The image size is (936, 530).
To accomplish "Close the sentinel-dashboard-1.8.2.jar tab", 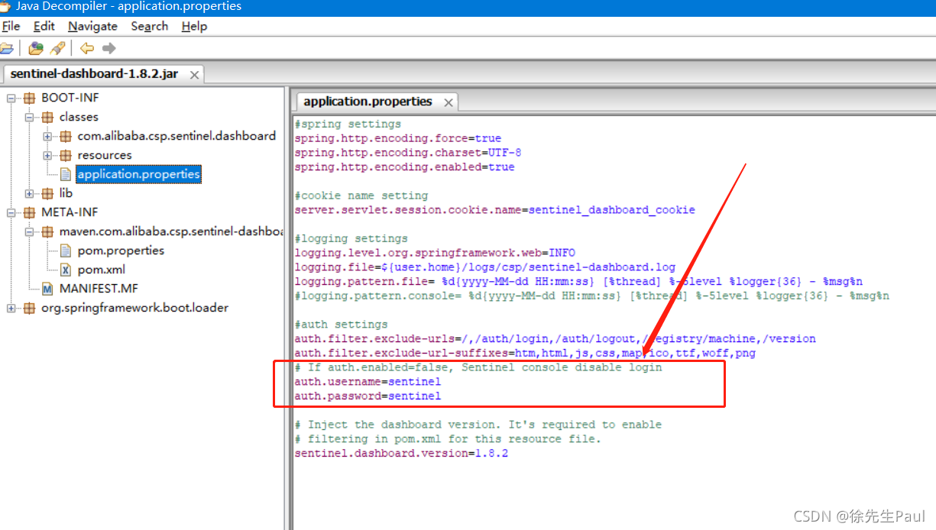I will (x=194, y=75).
